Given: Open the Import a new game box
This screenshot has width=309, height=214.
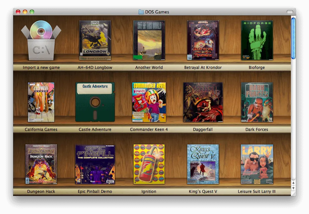Looking at the screenshot, I should [x=41, y=40].
